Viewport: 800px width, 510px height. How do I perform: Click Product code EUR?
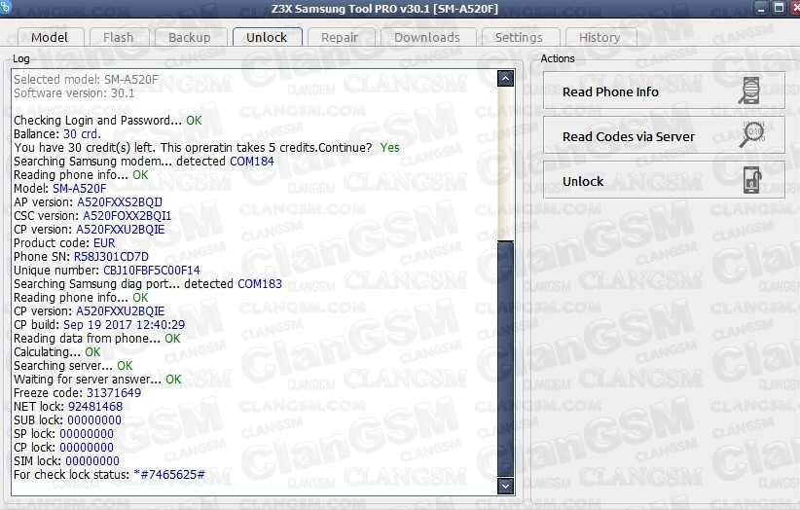point(104,242)
